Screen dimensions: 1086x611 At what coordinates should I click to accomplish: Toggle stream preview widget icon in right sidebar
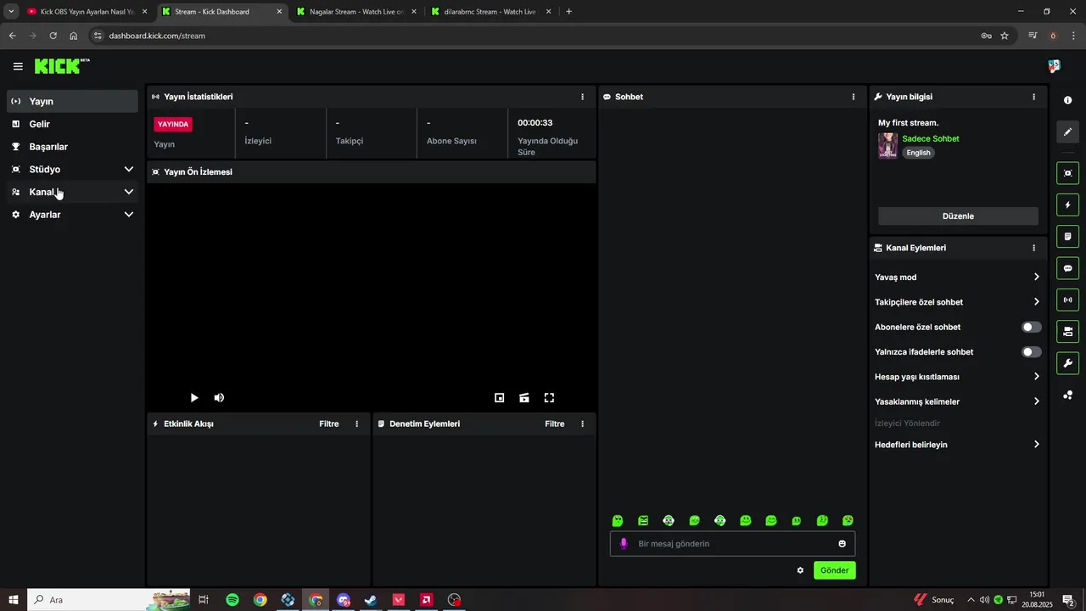1067,173
